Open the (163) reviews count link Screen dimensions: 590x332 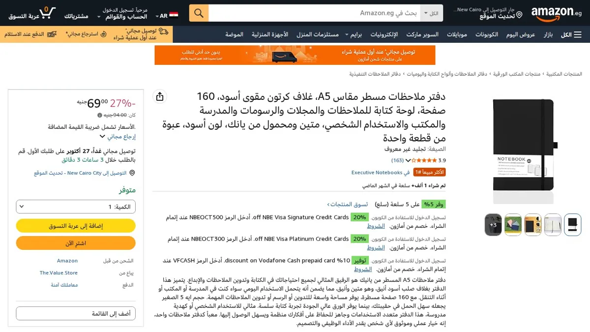pos(397,160)
